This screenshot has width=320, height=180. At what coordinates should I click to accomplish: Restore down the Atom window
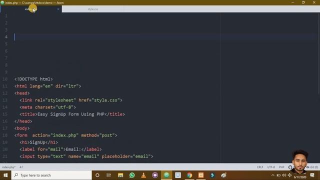tap(303, 2)
